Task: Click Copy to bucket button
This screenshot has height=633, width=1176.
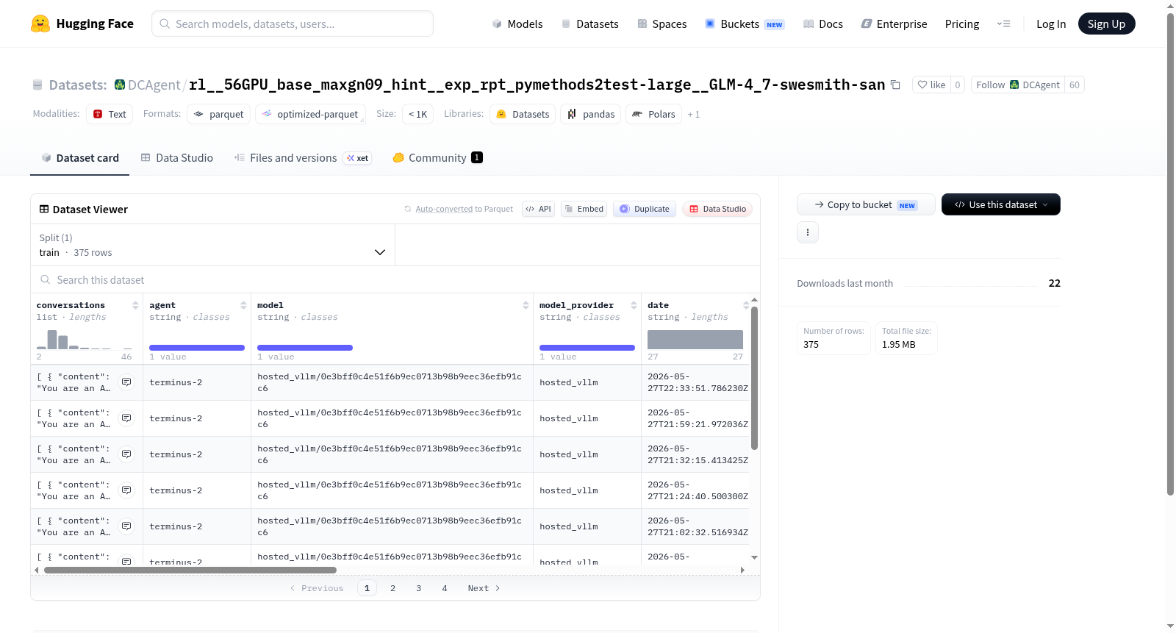Action: click(866, 204)
